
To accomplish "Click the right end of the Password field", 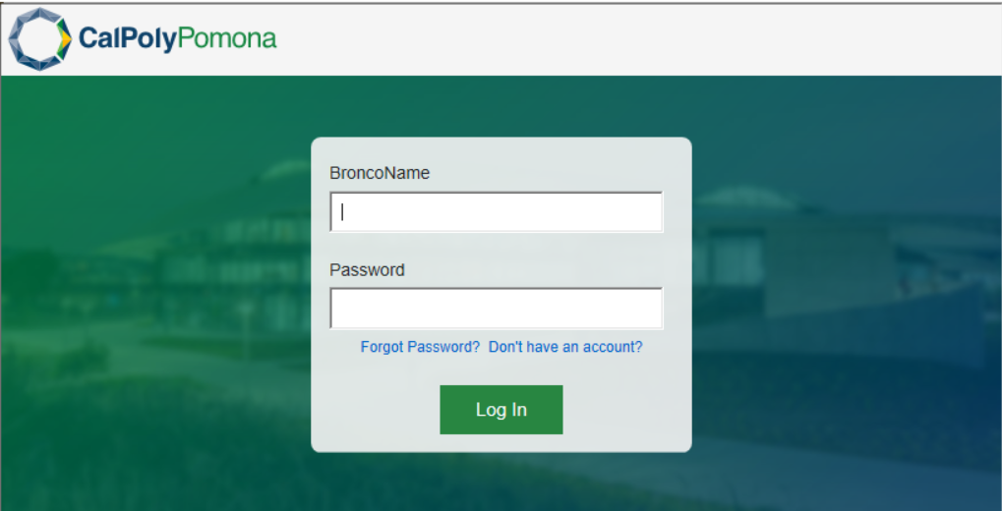I will 651,309.
